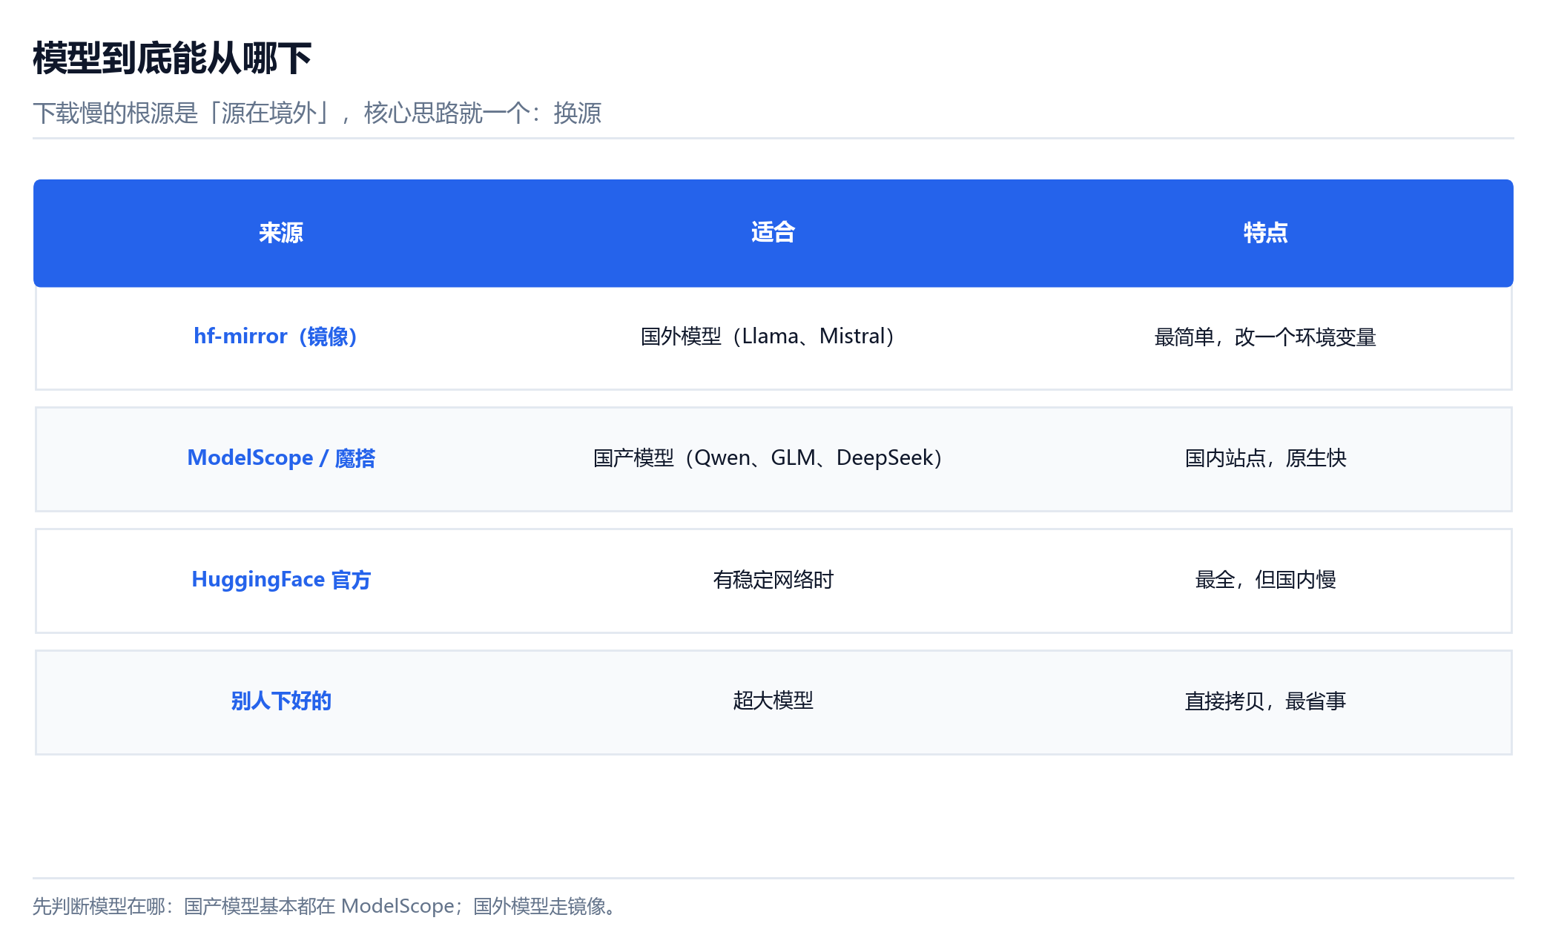This screenshot has width=1547, height=932.
Task: Click the cell 最简单，改一个环境变量
Action: [x=1265, y=337]
